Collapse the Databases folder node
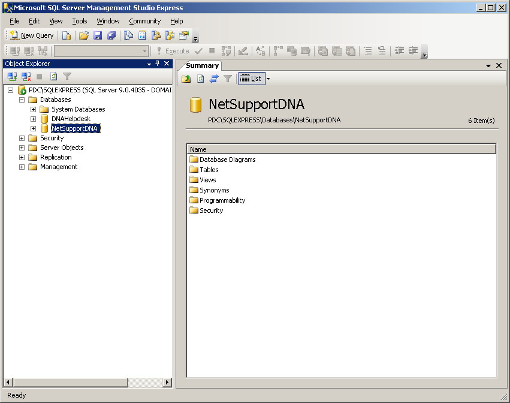Image resolution: width=510 pixels, height=403 pixels. point(22,100)
